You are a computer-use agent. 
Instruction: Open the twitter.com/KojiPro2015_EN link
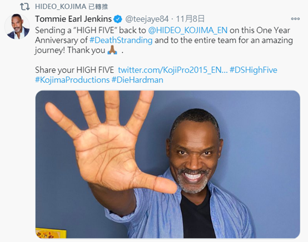click(173, 70)
